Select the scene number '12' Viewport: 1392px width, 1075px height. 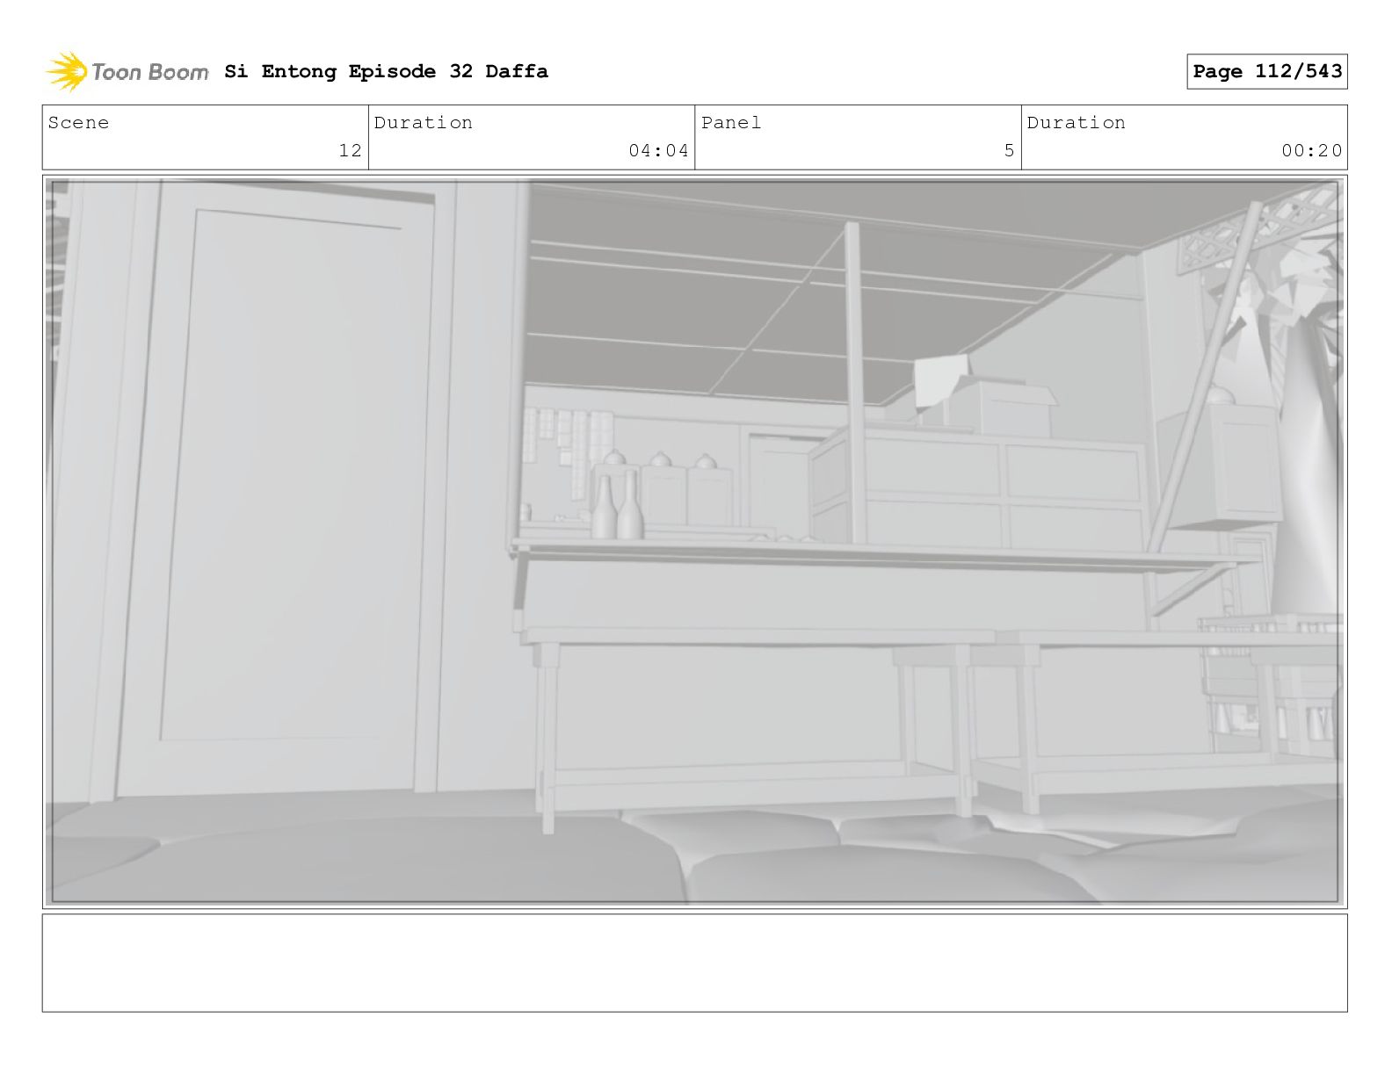[350, 150]
